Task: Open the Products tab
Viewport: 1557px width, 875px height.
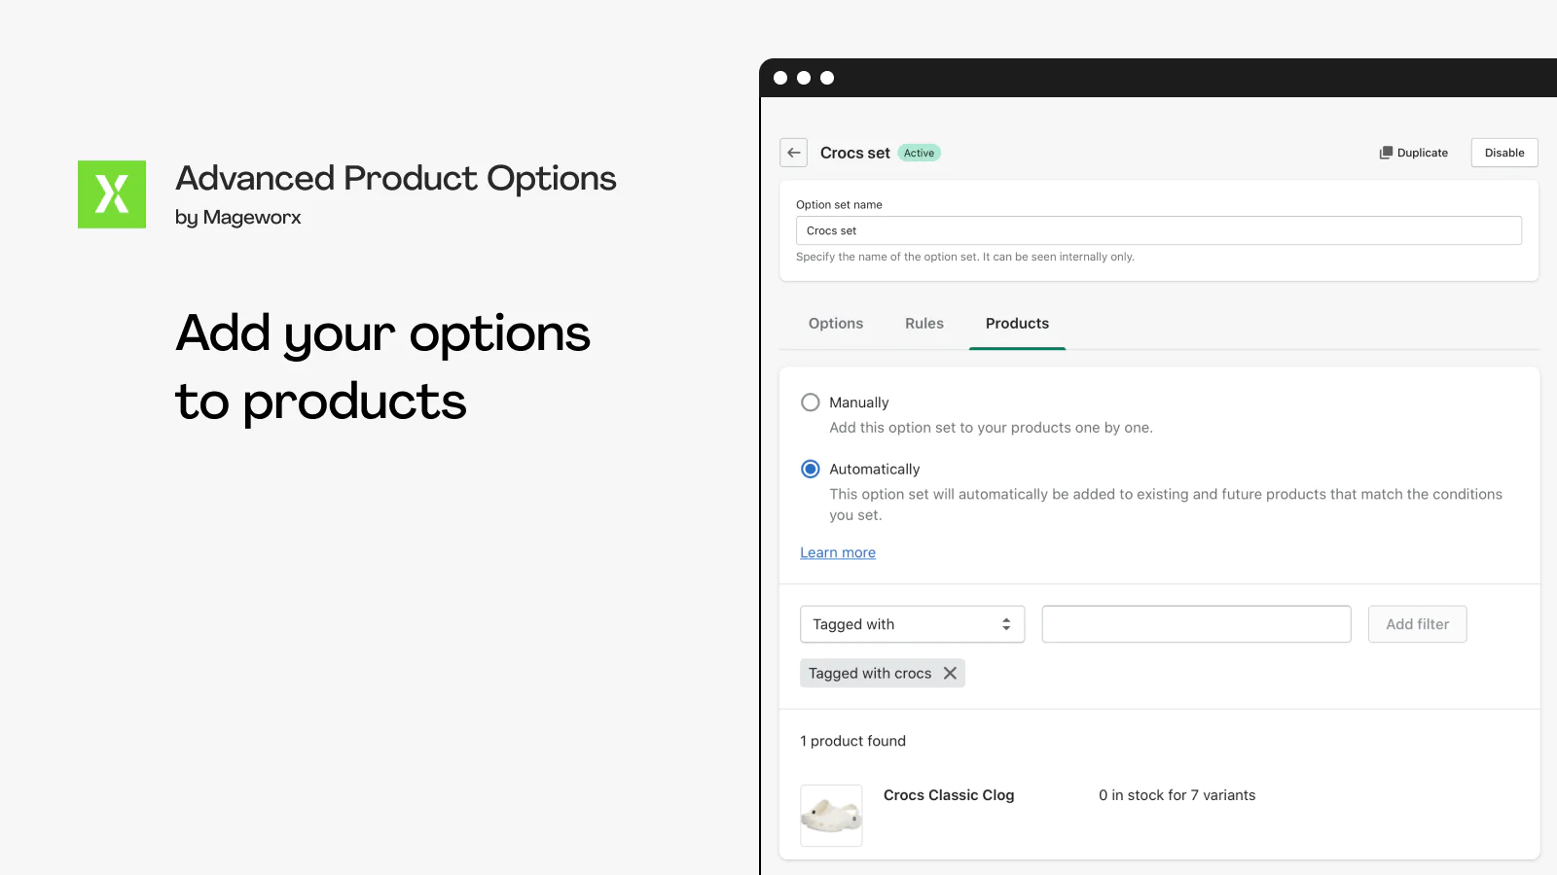Action: (1017, 324)
